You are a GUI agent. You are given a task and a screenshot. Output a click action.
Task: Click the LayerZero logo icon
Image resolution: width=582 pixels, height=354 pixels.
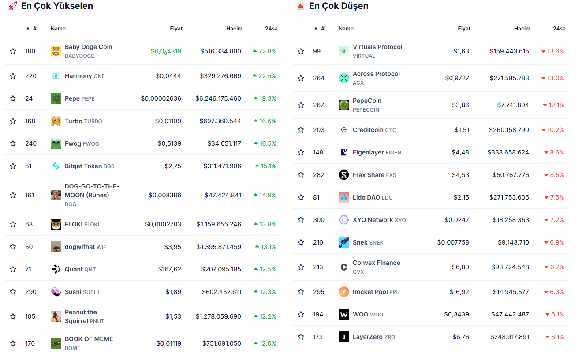tap(344, 337)
